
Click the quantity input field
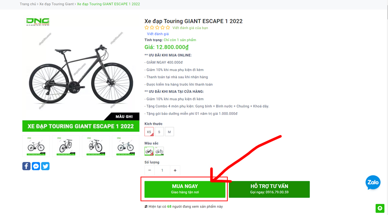point(162,170)
